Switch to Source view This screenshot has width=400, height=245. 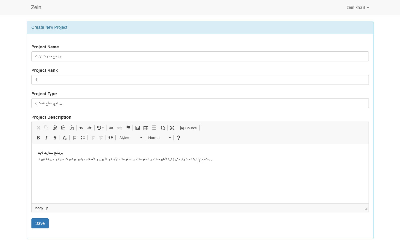[188, 128]
